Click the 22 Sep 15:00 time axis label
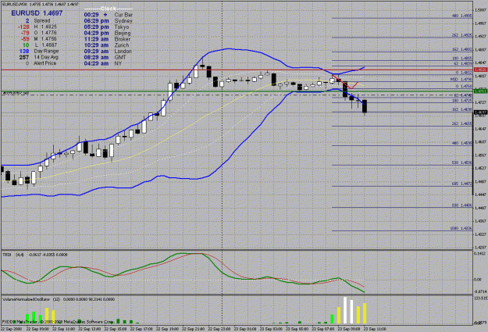488x332 pixels. point(115,329)
